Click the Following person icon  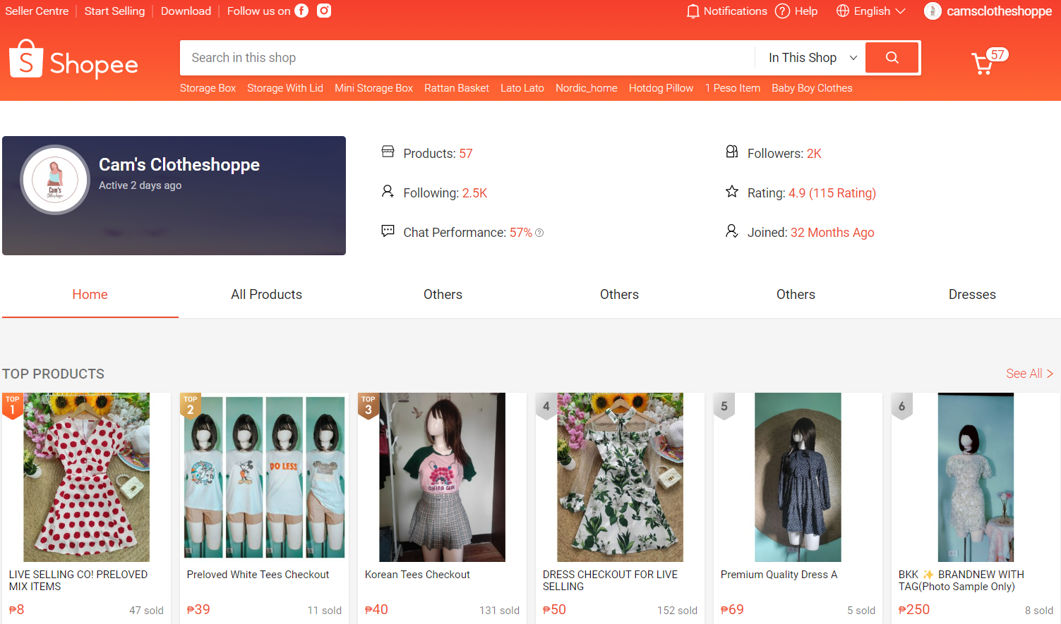[x=388, y=191]
